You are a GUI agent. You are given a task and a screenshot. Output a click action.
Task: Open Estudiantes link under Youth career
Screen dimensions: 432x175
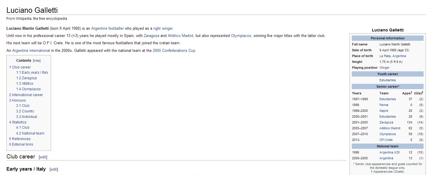pyautogui.click(x=388, y=80)
